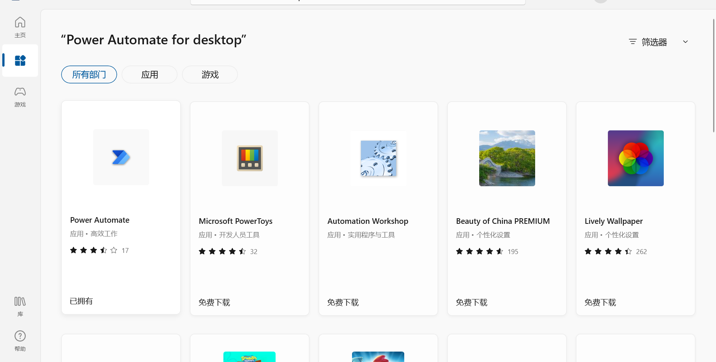Click 免费下载 for Automation Workshop
The height and width of the screenshot is (362, 716).
coord(343,302)
